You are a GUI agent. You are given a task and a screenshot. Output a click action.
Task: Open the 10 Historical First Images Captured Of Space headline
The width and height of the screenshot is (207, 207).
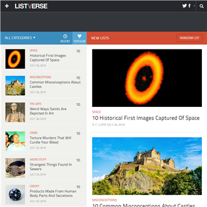(x=146, y=118)
